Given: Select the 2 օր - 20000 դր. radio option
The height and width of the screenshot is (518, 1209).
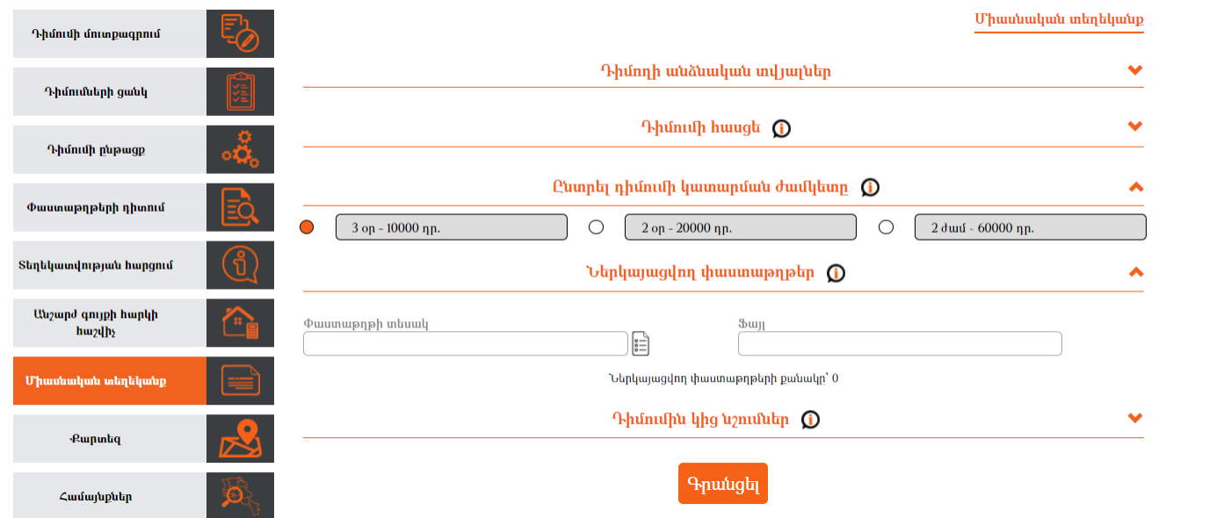Looking at the screenshot, I should pos(596,227).
